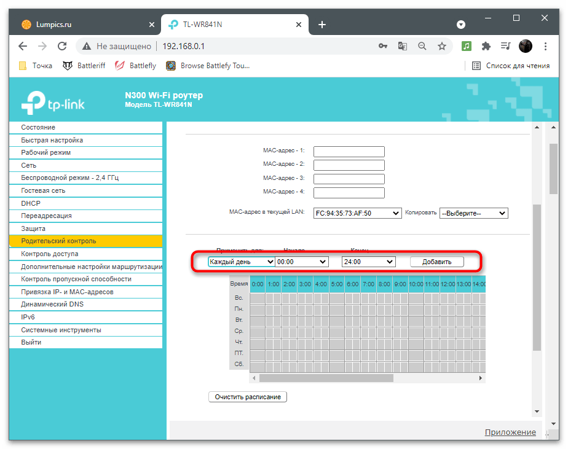The image size is (568, 449).
Task: Close the TL-WR841N tab
Action: coord(299,25)
